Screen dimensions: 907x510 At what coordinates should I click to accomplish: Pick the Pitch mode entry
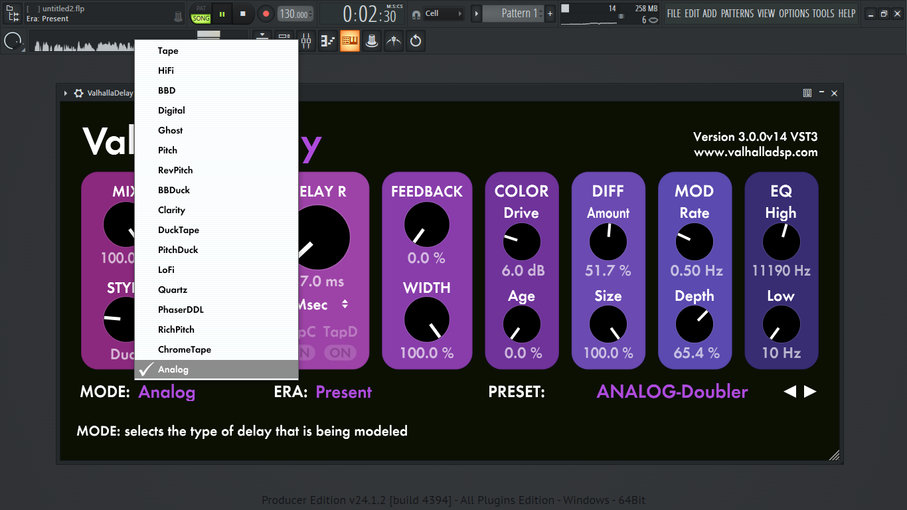[x=216, y=150]
